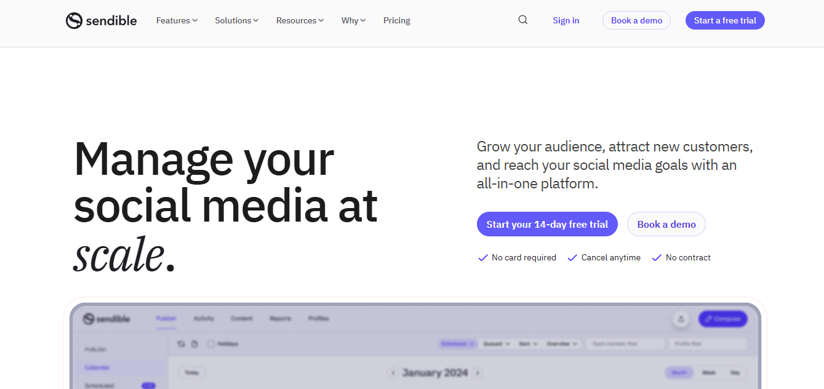Switch to the Reports tab in the preview
Viewport: 824px width, 389px height.
pyautogui.click(x=280, y=319)
